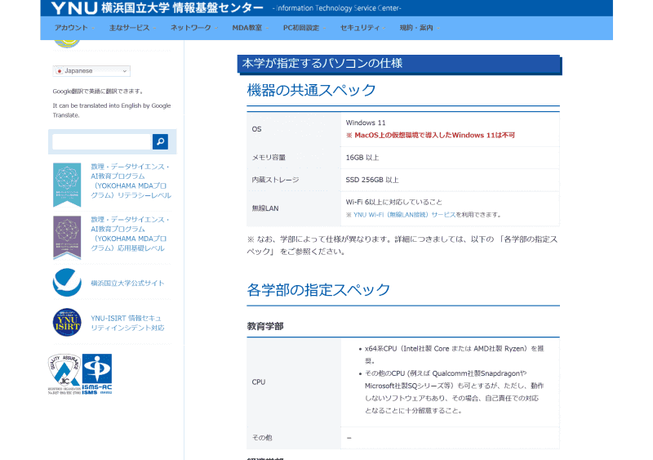Open the アカウント menu
The height and width of the screenshot is (460, 653).
[x=74, y=28]
